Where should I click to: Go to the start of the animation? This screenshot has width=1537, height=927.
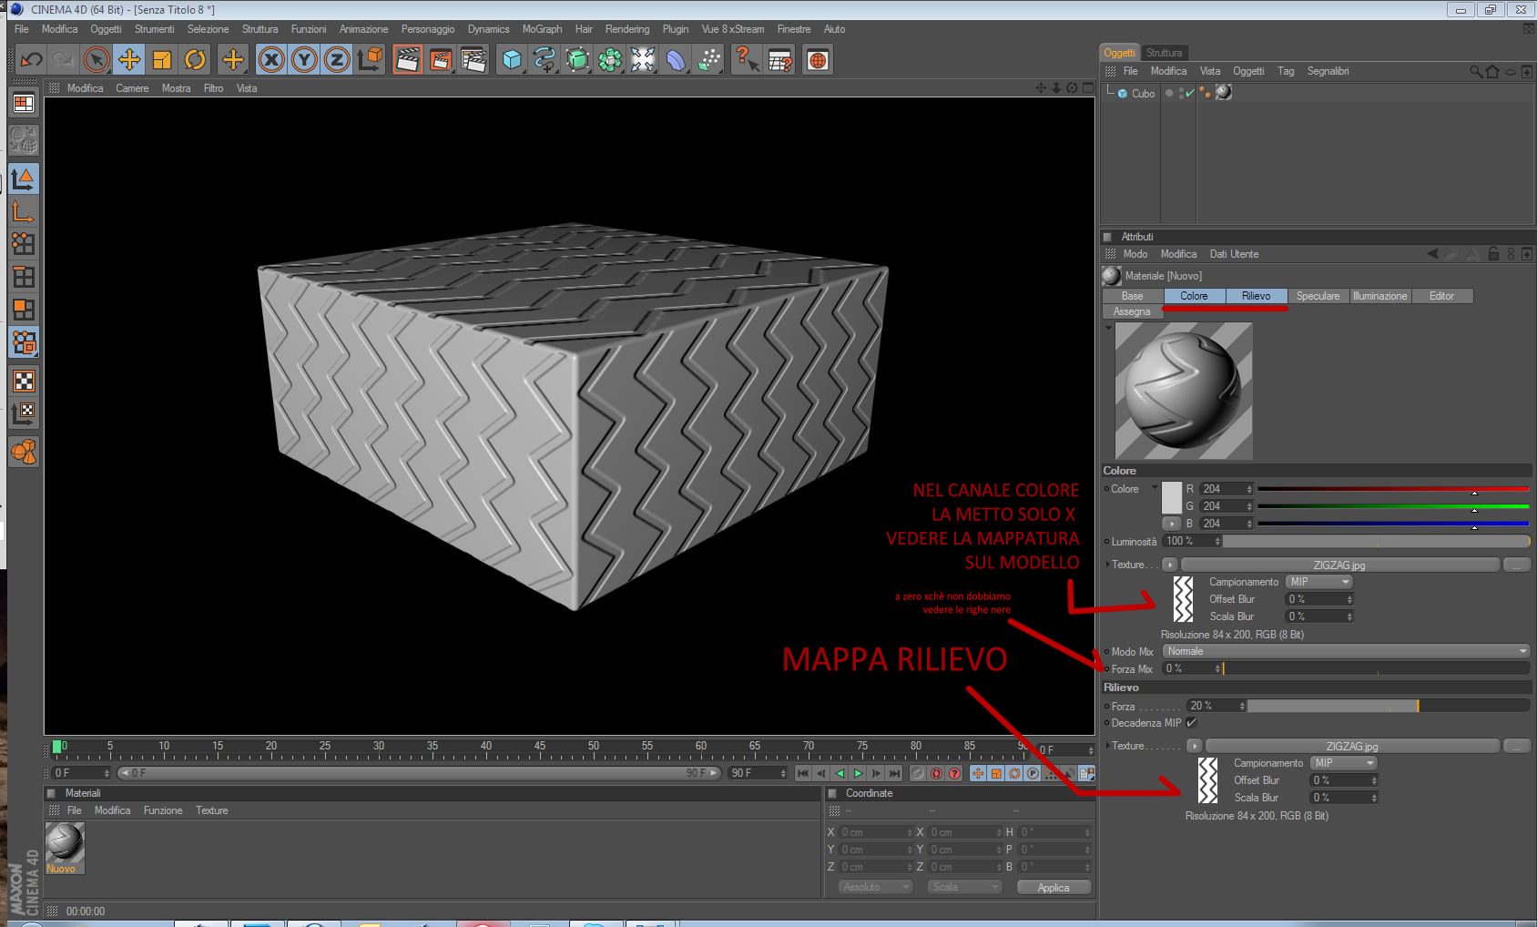[803, 773]
